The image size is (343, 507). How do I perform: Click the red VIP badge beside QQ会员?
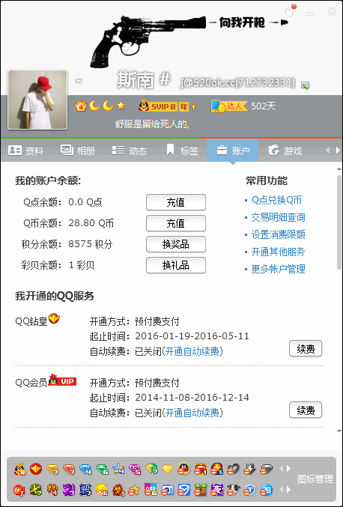[x=62, y=380]
